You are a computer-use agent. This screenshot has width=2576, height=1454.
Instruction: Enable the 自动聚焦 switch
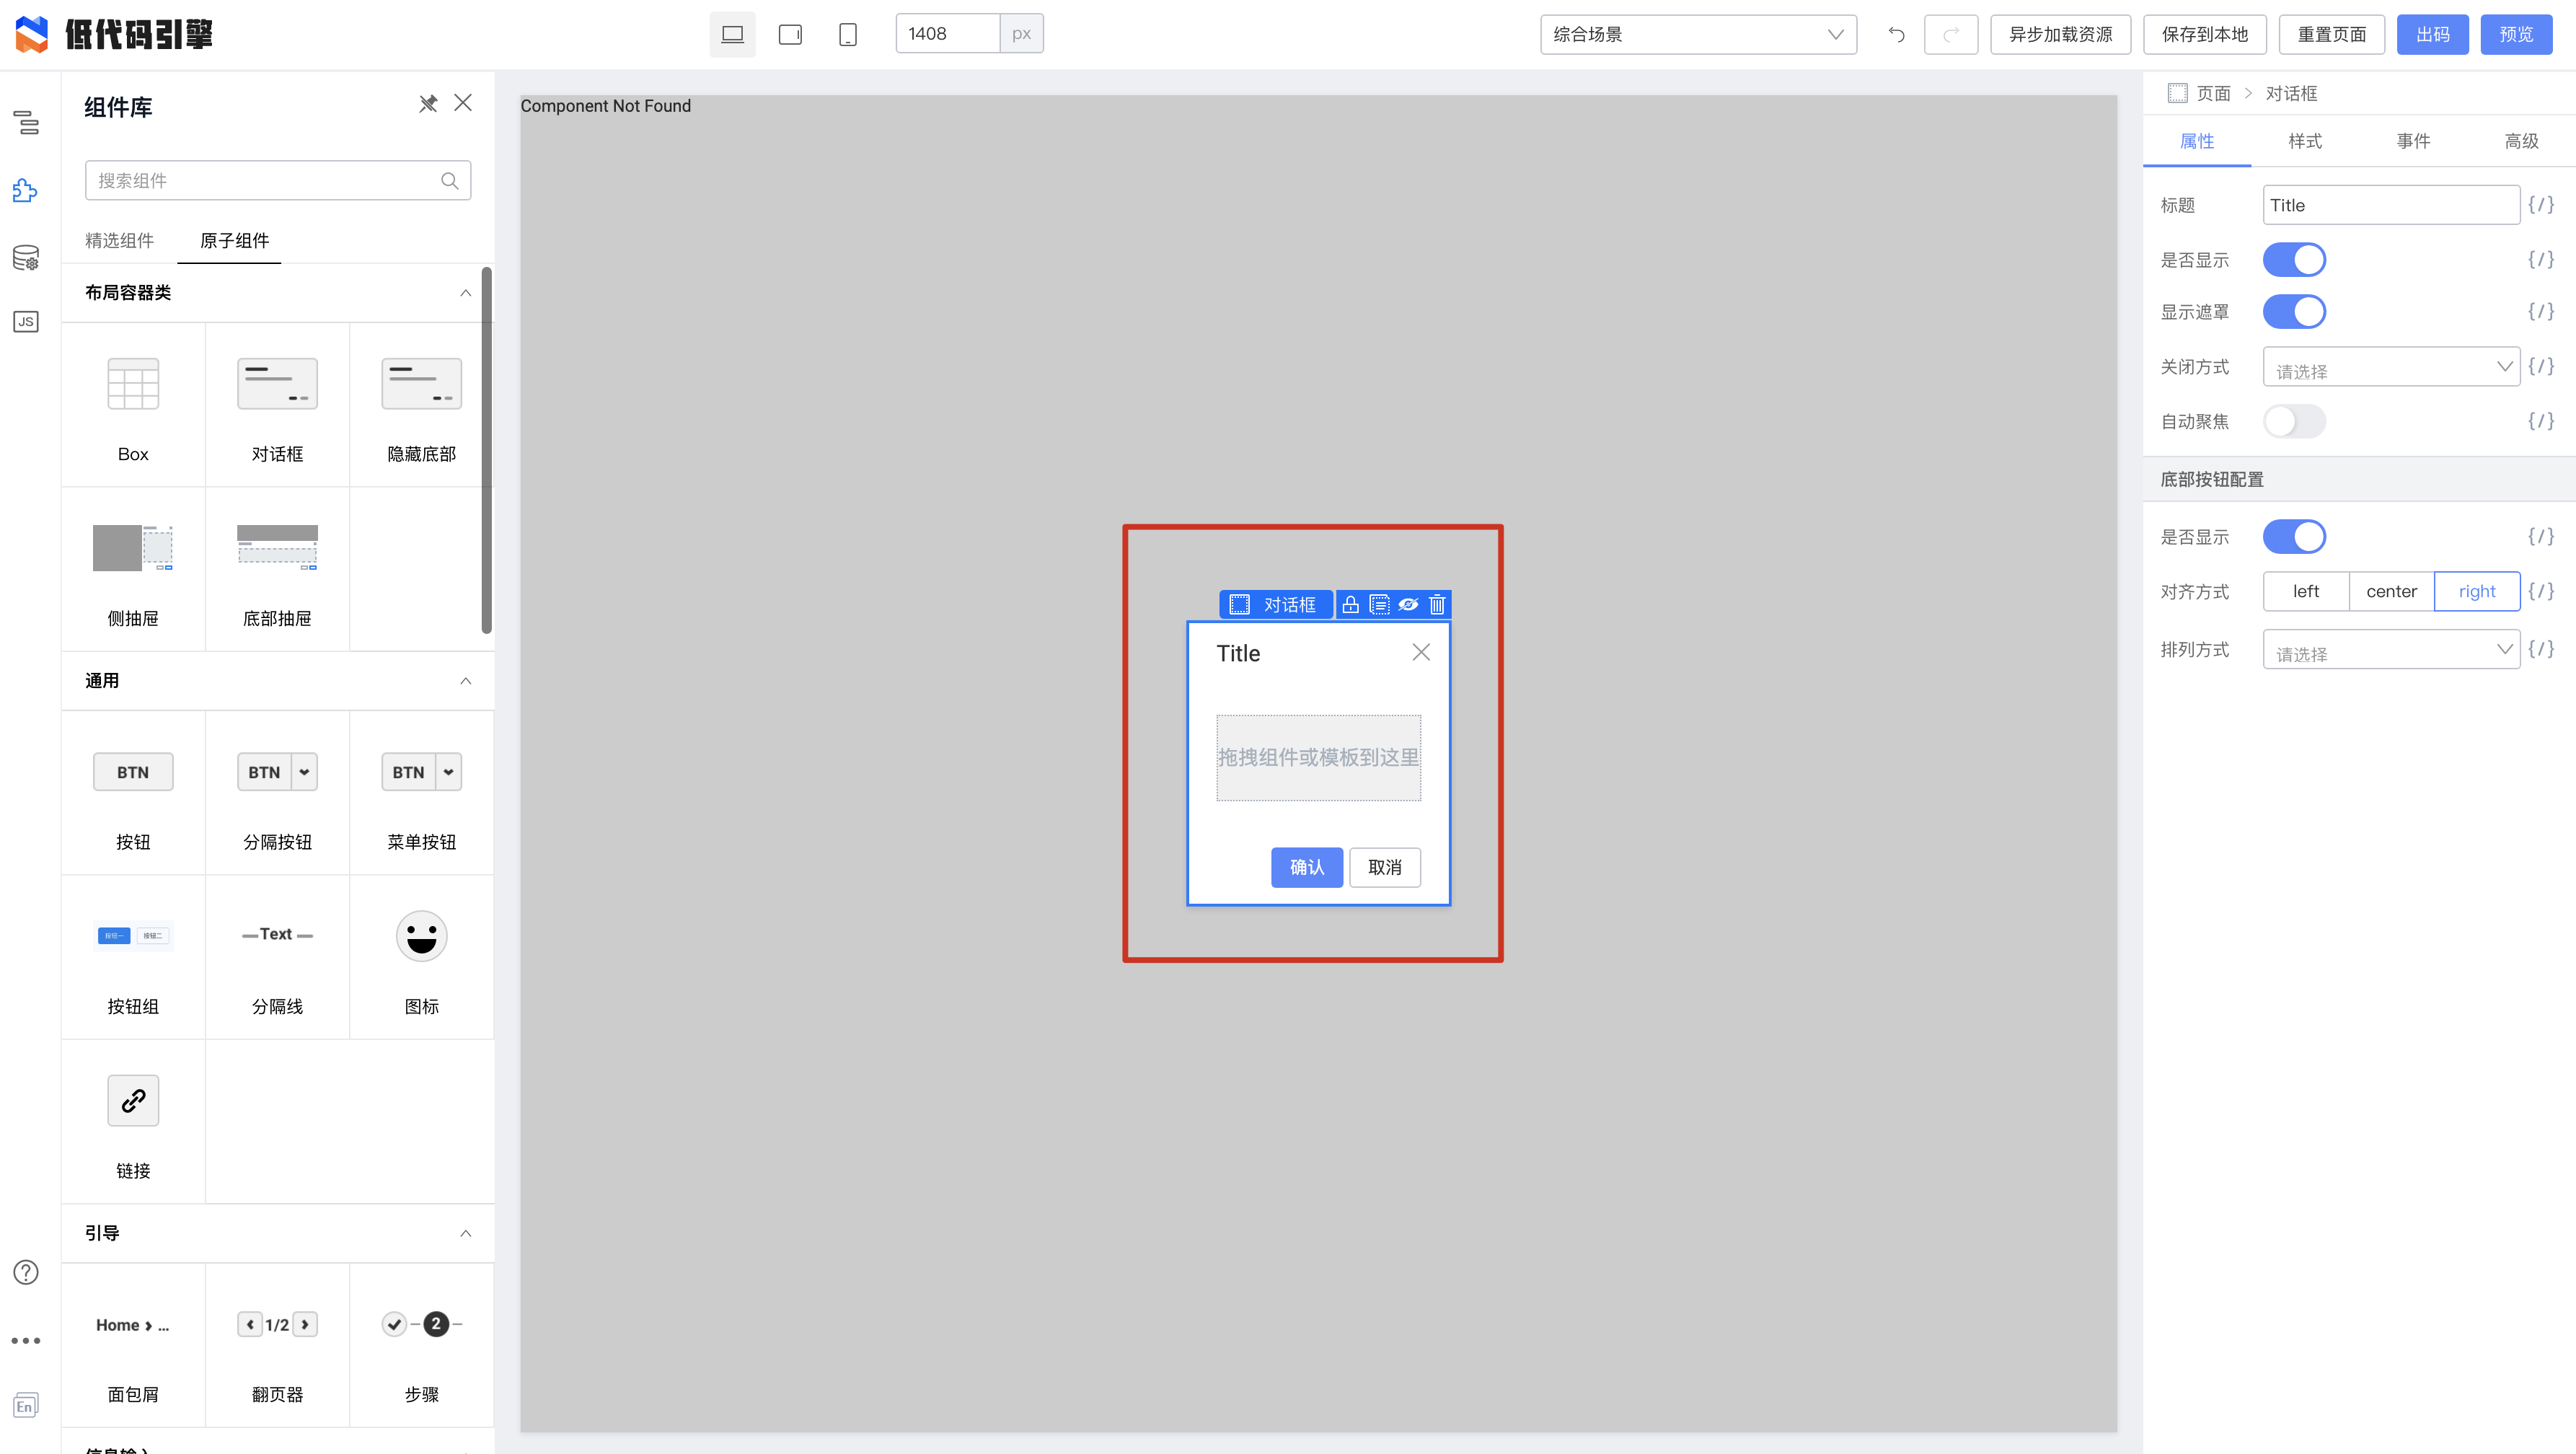2294,421
